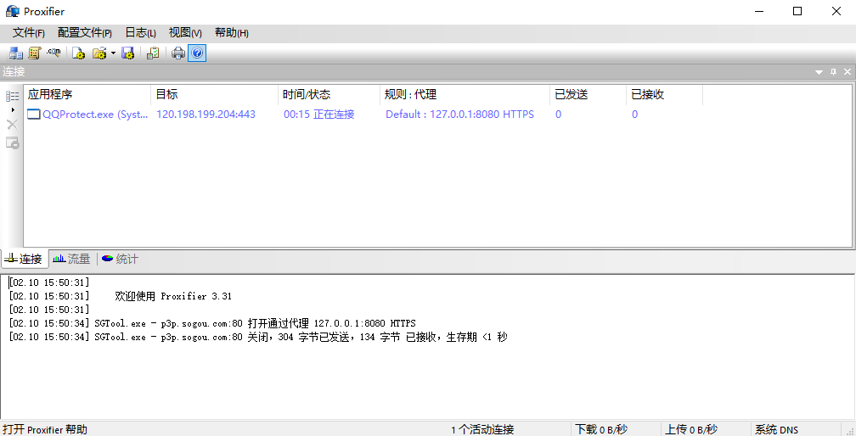Open the 配置文件(P) menu
Viewport: 856px width, 436px height.
(85, 33)
